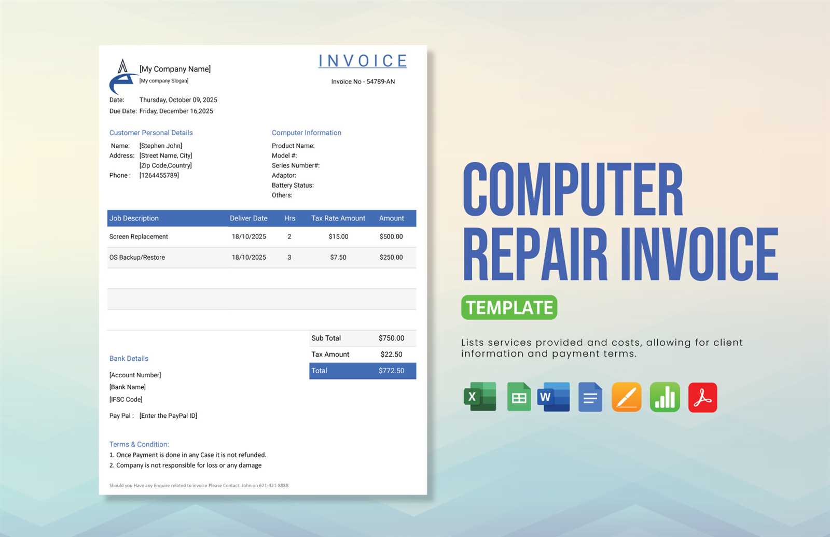Click the company logo on the invoice
The height and width of the screenshot is (537, 830).
tap(123, 77)
